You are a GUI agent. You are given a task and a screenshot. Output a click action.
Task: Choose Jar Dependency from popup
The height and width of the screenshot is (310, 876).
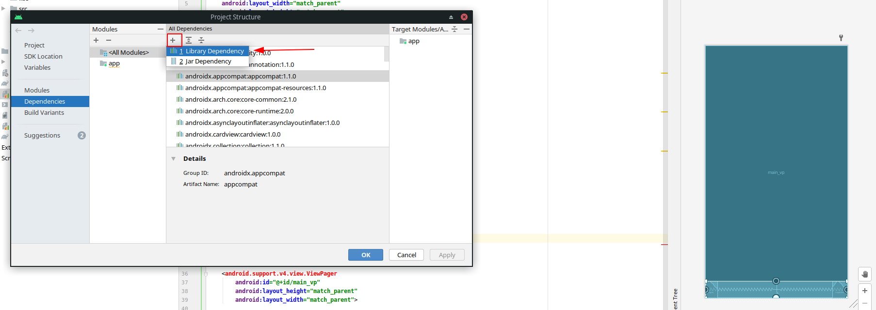pyautogui.click(x=208, y=62)
